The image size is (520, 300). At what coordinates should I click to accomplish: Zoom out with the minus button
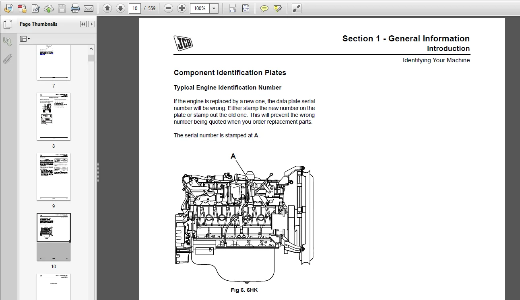(169, 8)
